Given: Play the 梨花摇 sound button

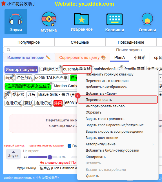Looking at the screenshot, I should point(18,95).
